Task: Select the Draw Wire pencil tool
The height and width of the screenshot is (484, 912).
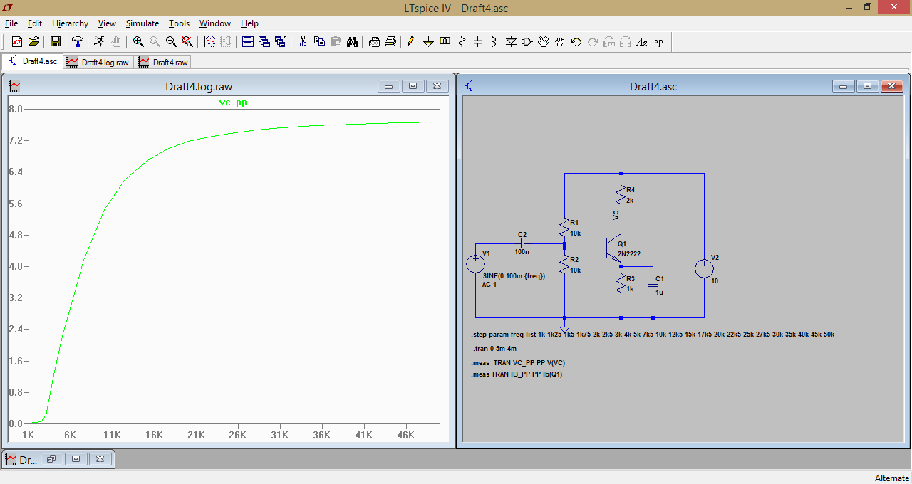Action: 413,42
